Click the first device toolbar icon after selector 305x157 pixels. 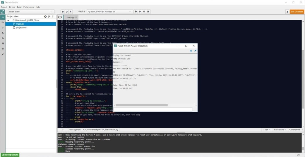[136, 12]
